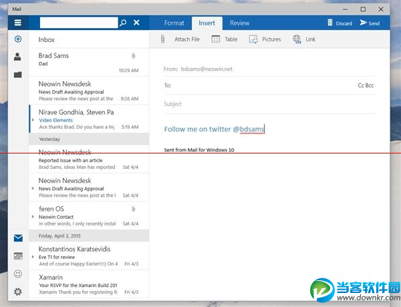This screenshot has height=307, width=401.
Task: Open the accounts person icon
Action: tap(17, 57)
